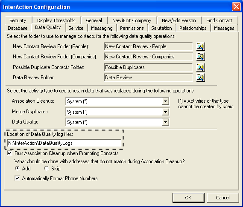Switch to the Service tab
Screen dimensions: 243x207
click(76, 28)
